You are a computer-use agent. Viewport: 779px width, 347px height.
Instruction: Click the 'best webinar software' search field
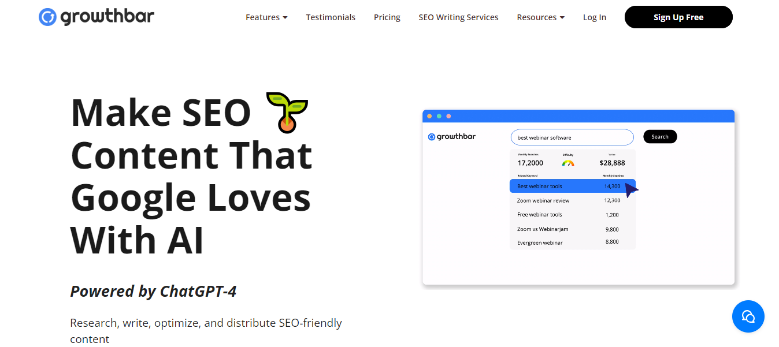572,137
